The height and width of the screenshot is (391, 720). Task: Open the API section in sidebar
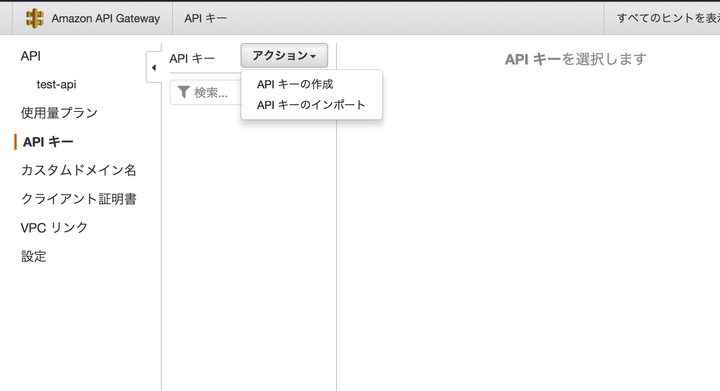point(31,56)
